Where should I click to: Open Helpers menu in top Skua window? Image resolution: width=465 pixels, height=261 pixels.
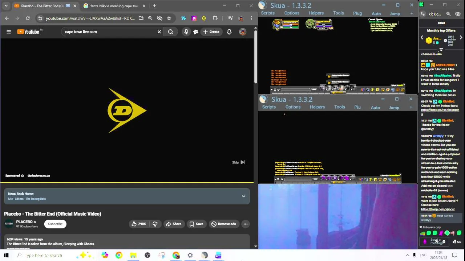(x=316, y=13)
